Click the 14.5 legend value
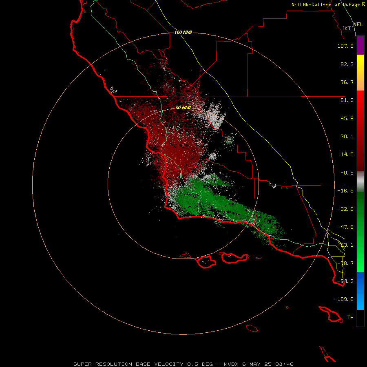Screen dimensions: 367x367 pos(347,155)
